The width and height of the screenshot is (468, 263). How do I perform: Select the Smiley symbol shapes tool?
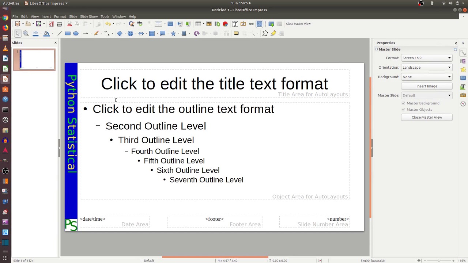130,33
